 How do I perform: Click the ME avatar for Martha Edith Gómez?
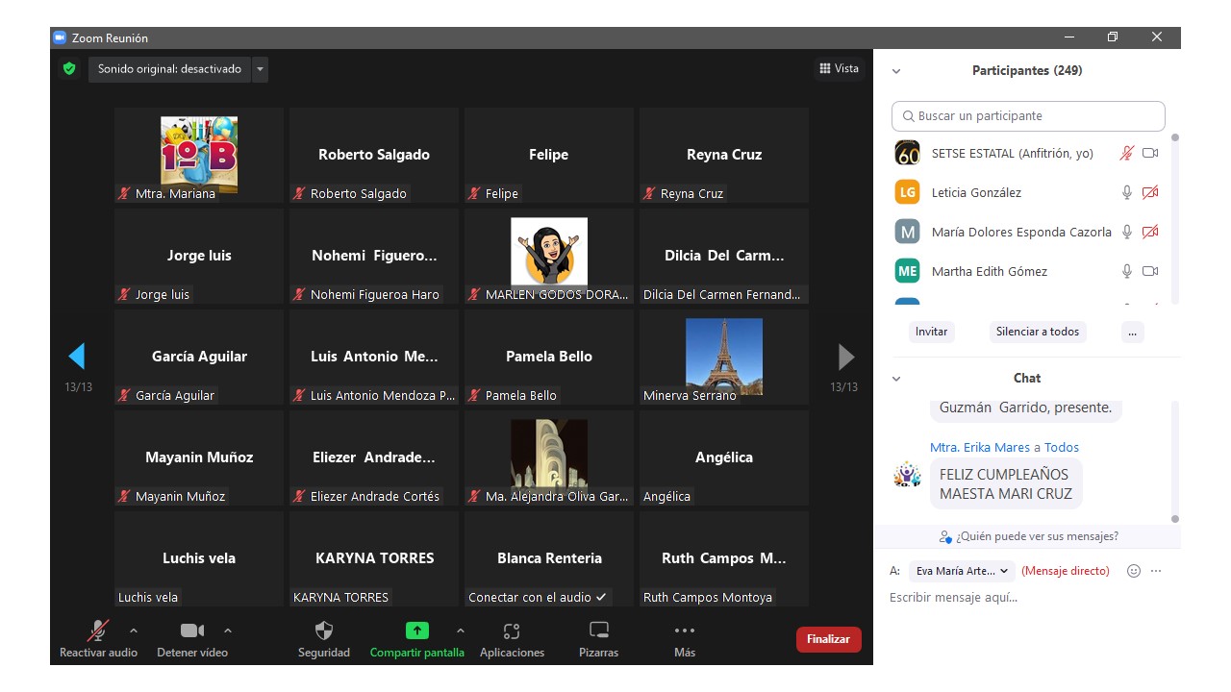pyautogui.click(x=907, y=271)
